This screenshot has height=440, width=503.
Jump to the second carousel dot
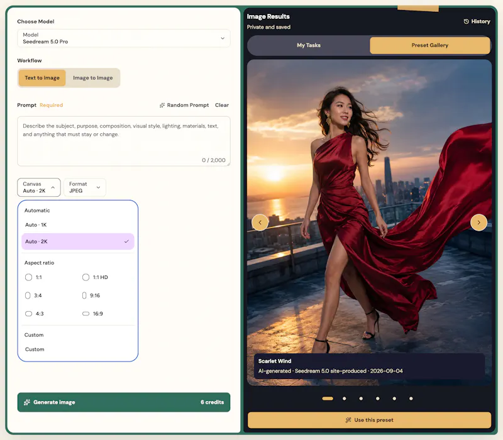344,399
